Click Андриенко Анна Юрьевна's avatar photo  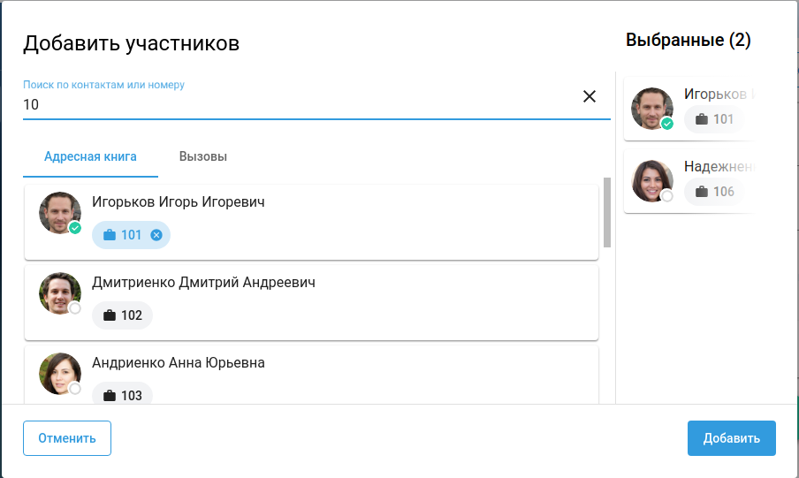click(x=60, y=374)
